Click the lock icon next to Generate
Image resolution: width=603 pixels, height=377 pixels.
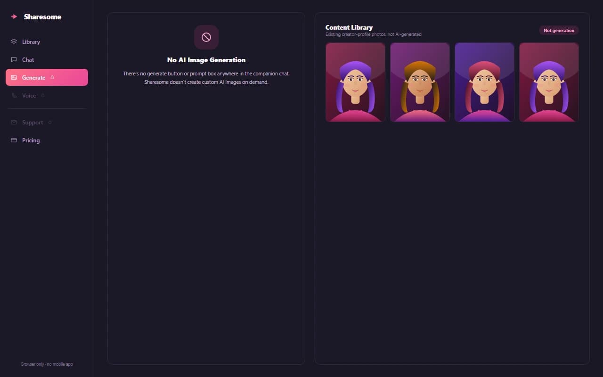click(x=52, y=77)
